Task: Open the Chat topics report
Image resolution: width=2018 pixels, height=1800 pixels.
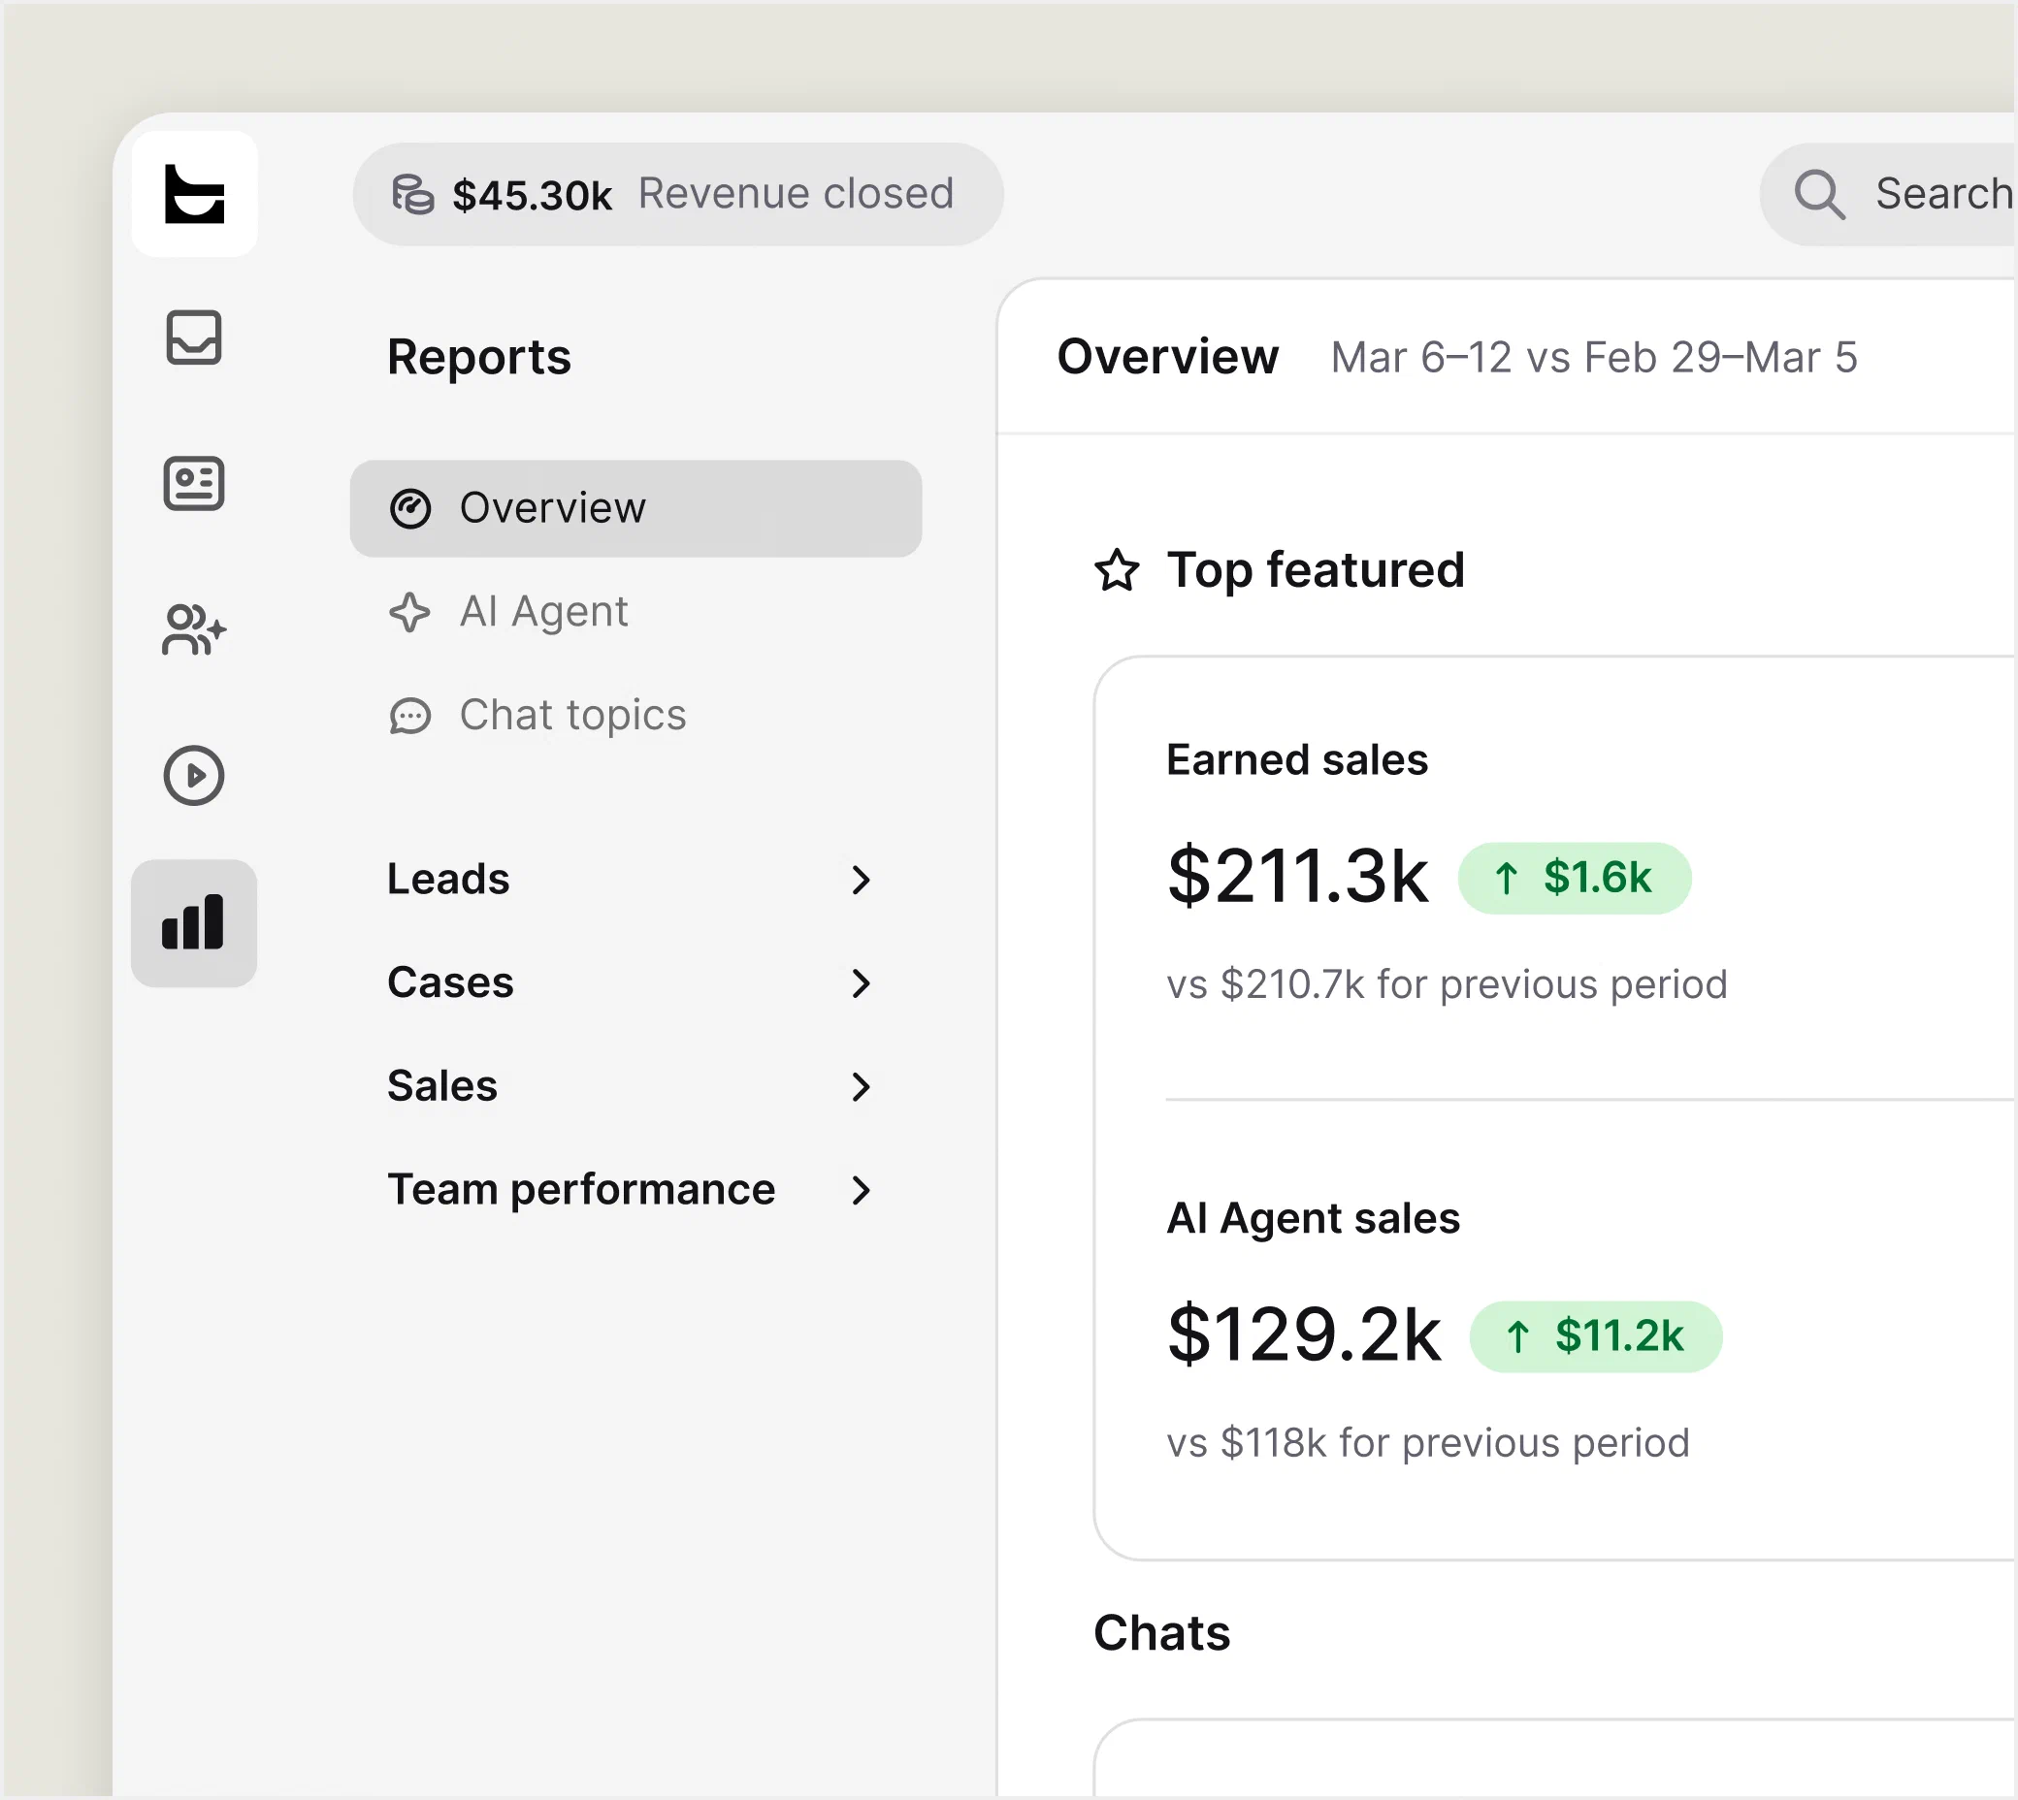Action: [572, 715]
